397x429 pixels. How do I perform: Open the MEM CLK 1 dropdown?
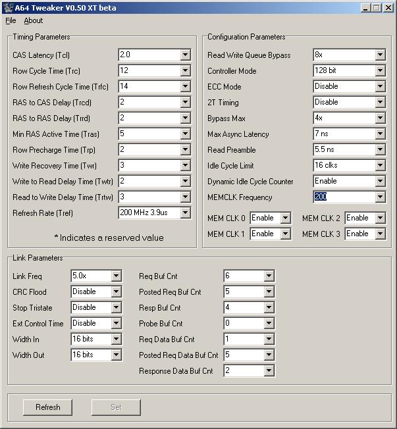click(x=285, y=234)
